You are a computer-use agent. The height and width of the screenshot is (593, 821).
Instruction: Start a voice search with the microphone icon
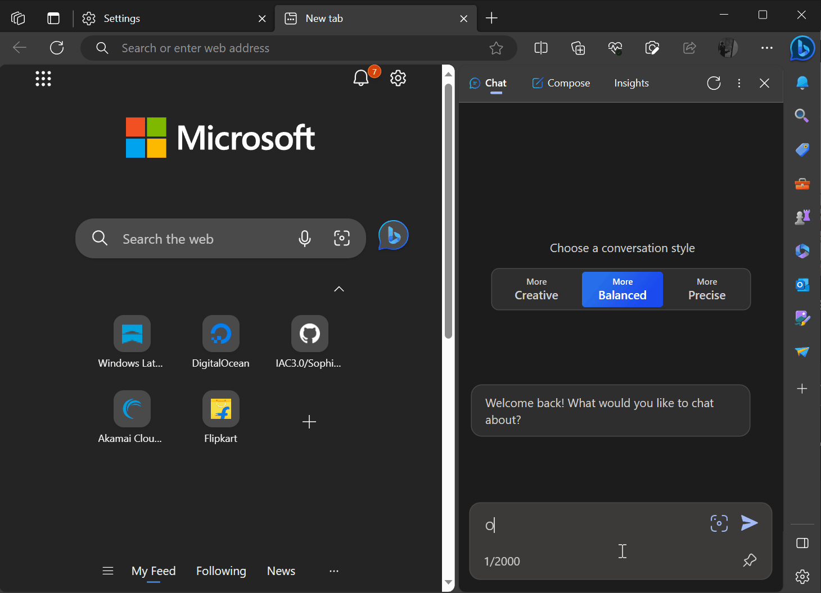[305, 238]
